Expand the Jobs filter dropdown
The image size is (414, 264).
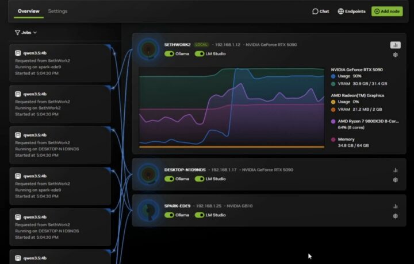(x=26, y=32)
